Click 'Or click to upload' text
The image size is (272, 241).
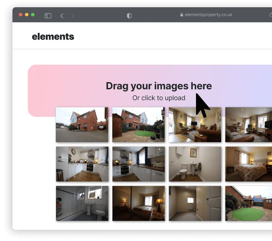pyautogui.click(x=159, y=98)
